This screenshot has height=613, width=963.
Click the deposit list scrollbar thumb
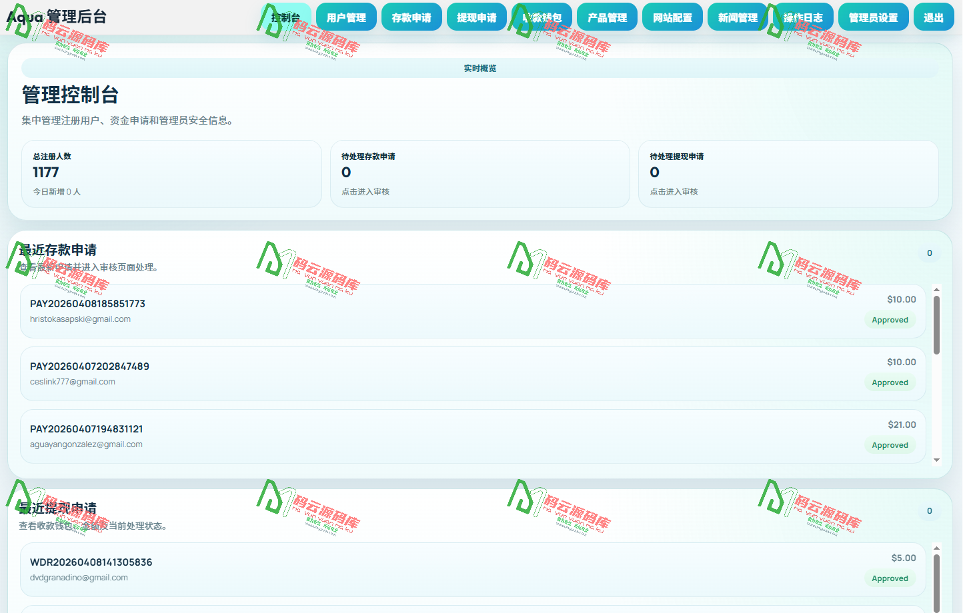[x=936, y=325]
